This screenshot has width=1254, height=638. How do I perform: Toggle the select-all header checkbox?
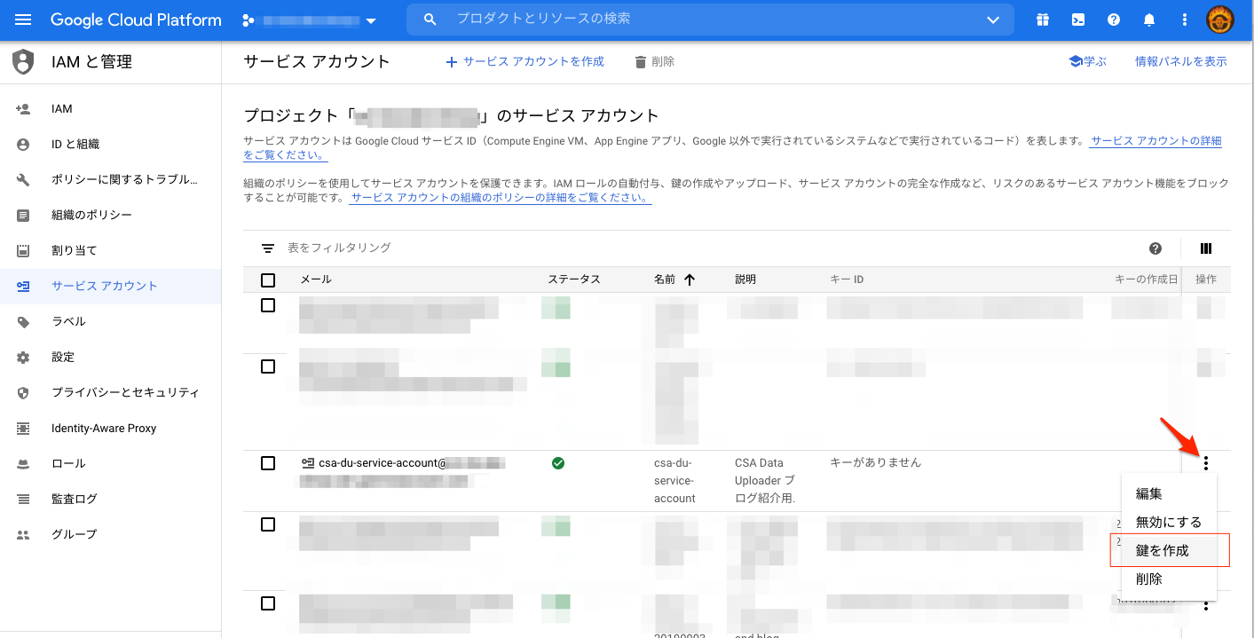(268, 280)
